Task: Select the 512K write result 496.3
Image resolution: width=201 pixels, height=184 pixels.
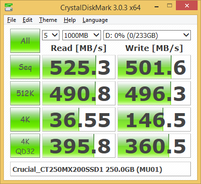Action: pos(154,93)
